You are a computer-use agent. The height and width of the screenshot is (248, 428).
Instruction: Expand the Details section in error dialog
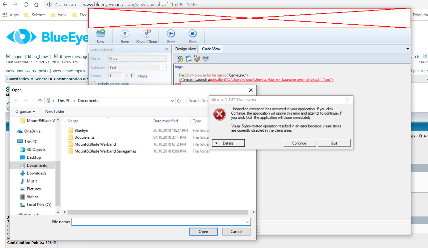click(228, 143)
